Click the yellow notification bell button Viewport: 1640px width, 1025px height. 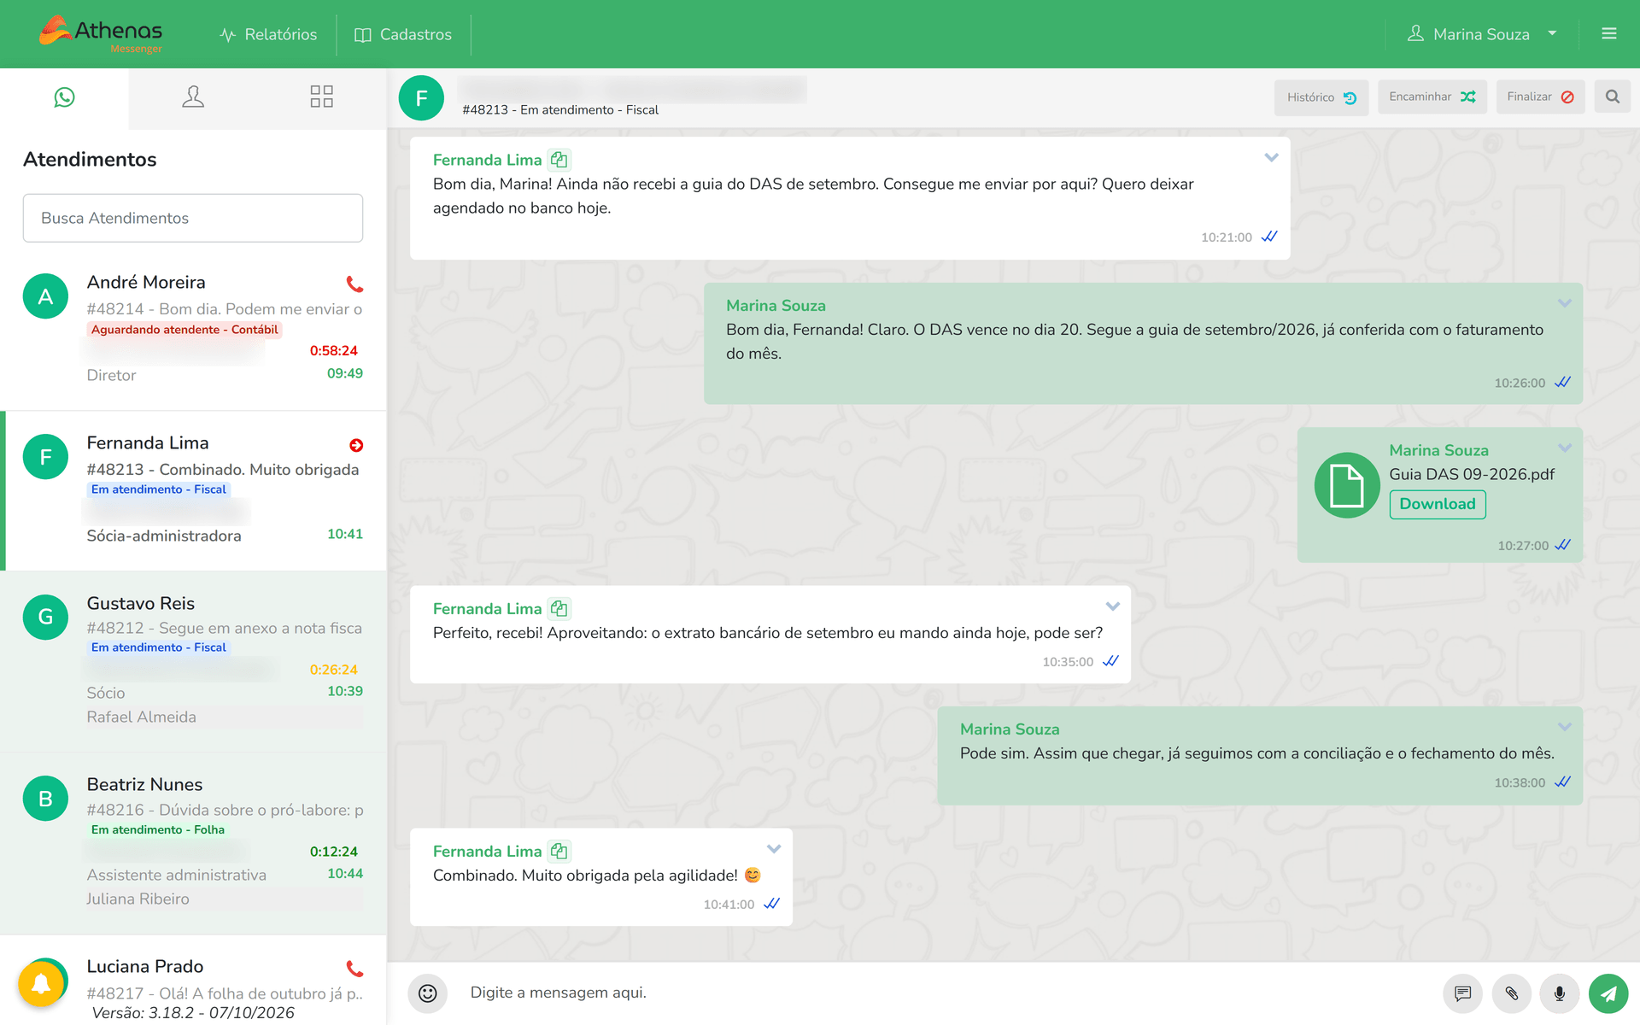tap(41, 985)
